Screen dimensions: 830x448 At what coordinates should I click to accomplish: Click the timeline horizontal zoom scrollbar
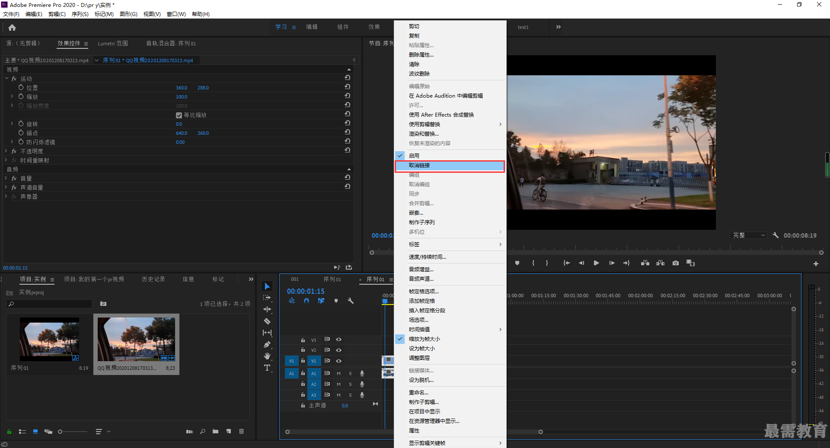point(414,432)
